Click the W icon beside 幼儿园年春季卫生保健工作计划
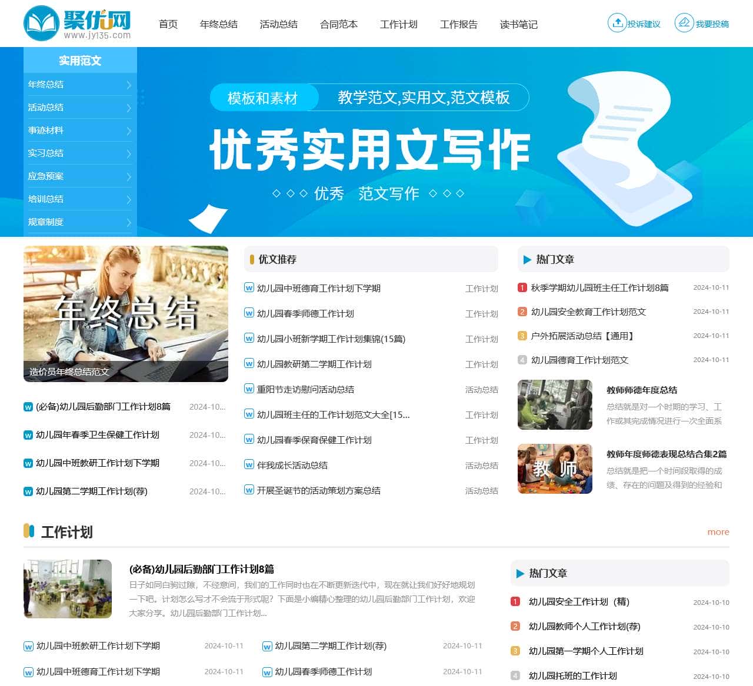753x686 pixels. pos(28,435)
